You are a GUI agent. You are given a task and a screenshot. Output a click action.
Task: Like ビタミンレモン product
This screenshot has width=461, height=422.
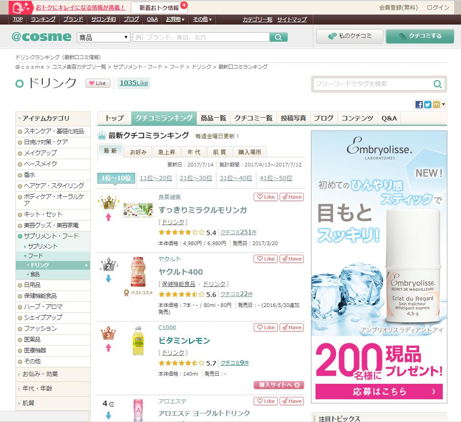(266, 327)
